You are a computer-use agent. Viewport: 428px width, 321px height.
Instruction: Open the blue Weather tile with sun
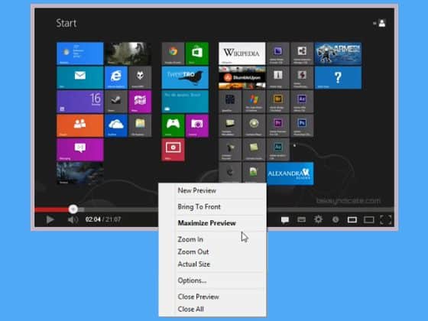click(x=80, y=53)
